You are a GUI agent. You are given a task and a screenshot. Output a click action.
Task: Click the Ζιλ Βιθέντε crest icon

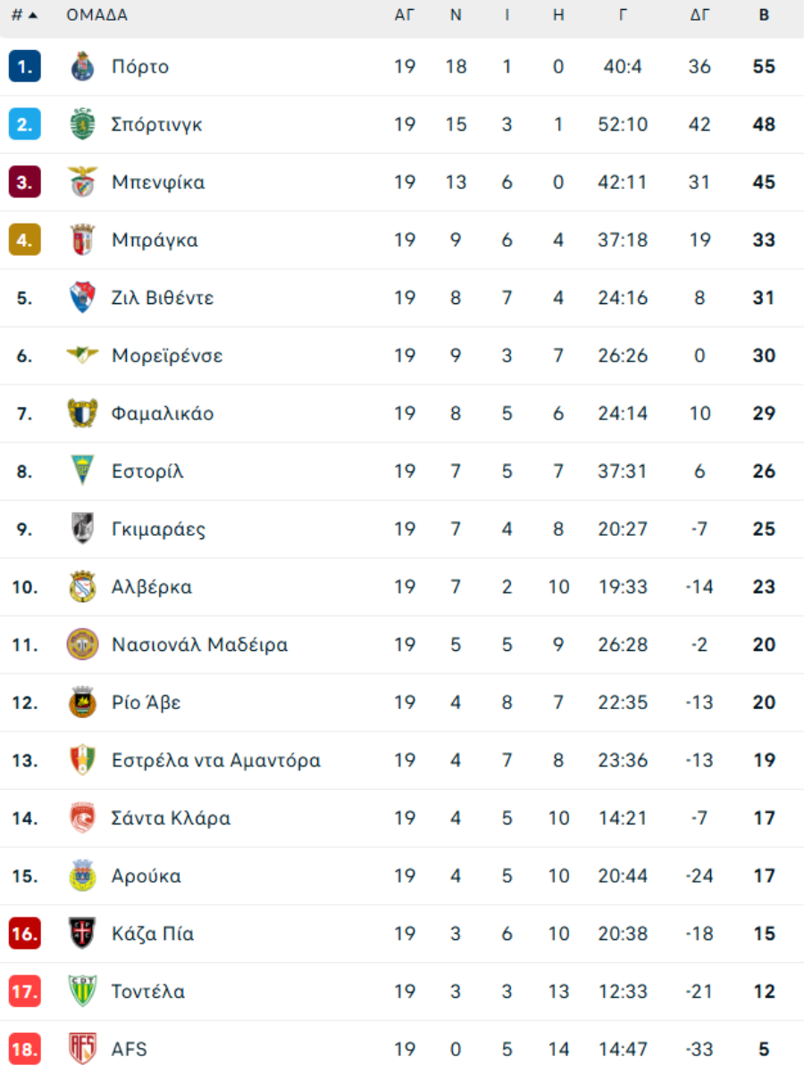point(82,298)
